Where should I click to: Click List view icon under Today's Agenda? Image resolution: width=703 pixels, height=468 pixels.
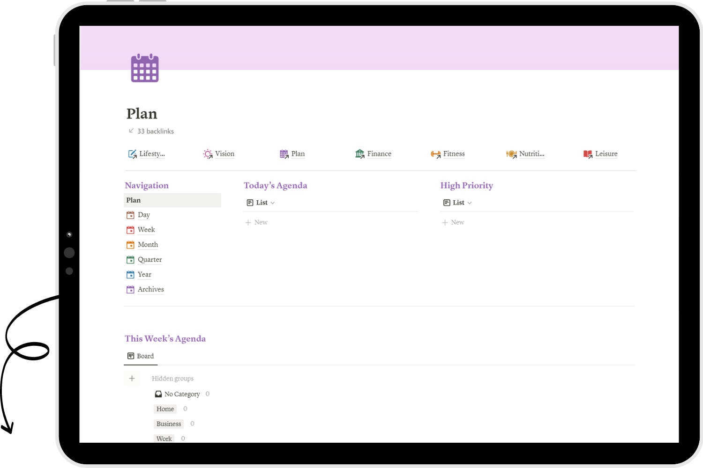[x=250, y=203]
